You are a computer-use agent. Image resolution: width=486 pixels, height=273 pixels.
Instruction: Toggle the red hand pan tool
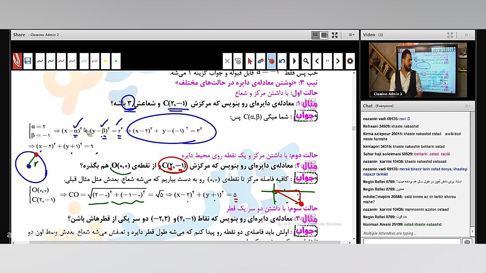(x=271, y=61)
